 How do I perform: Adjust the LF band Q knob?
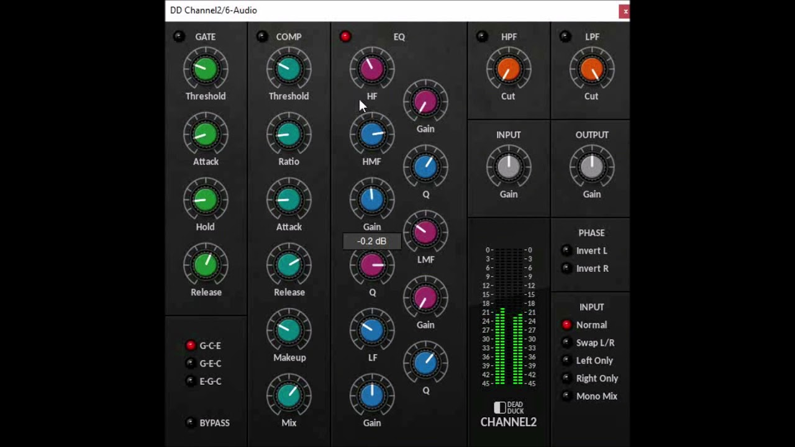tap(425, 363)
